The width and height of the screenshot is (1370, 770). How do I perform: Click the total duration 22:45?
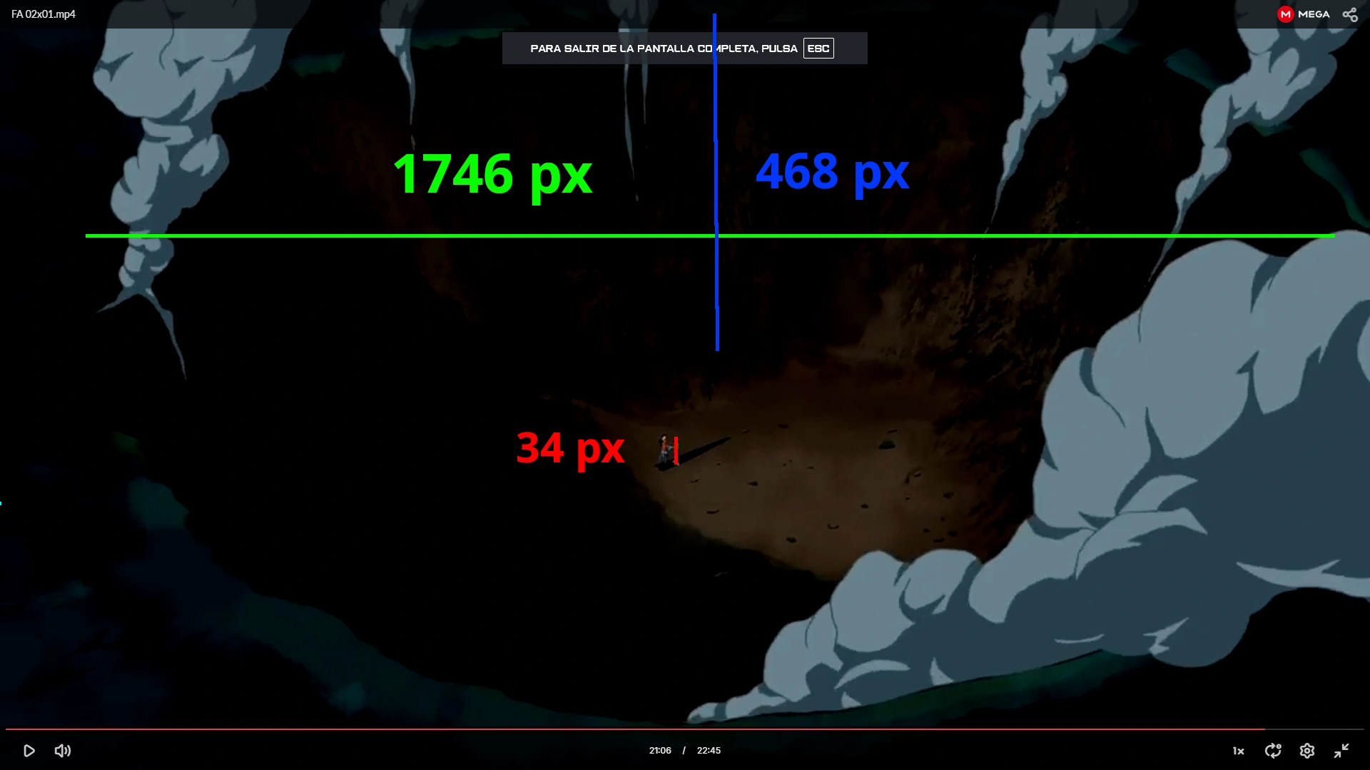pyautogui.click(x=709, y=751)
